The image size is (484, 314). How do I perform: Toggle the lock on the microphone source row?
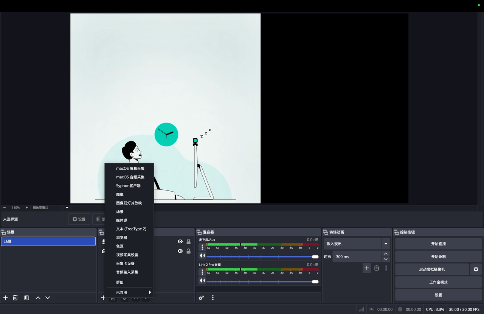coord(188,241)
